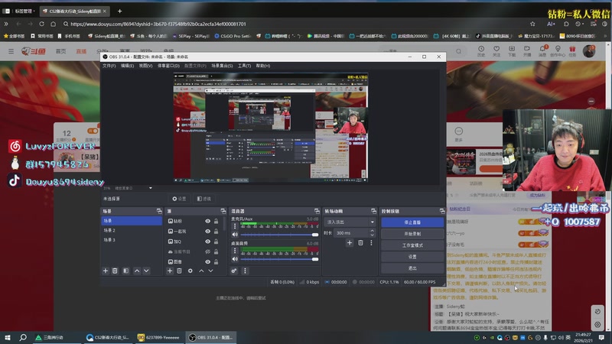Click the 停止直播 button

tap(412, 222)
